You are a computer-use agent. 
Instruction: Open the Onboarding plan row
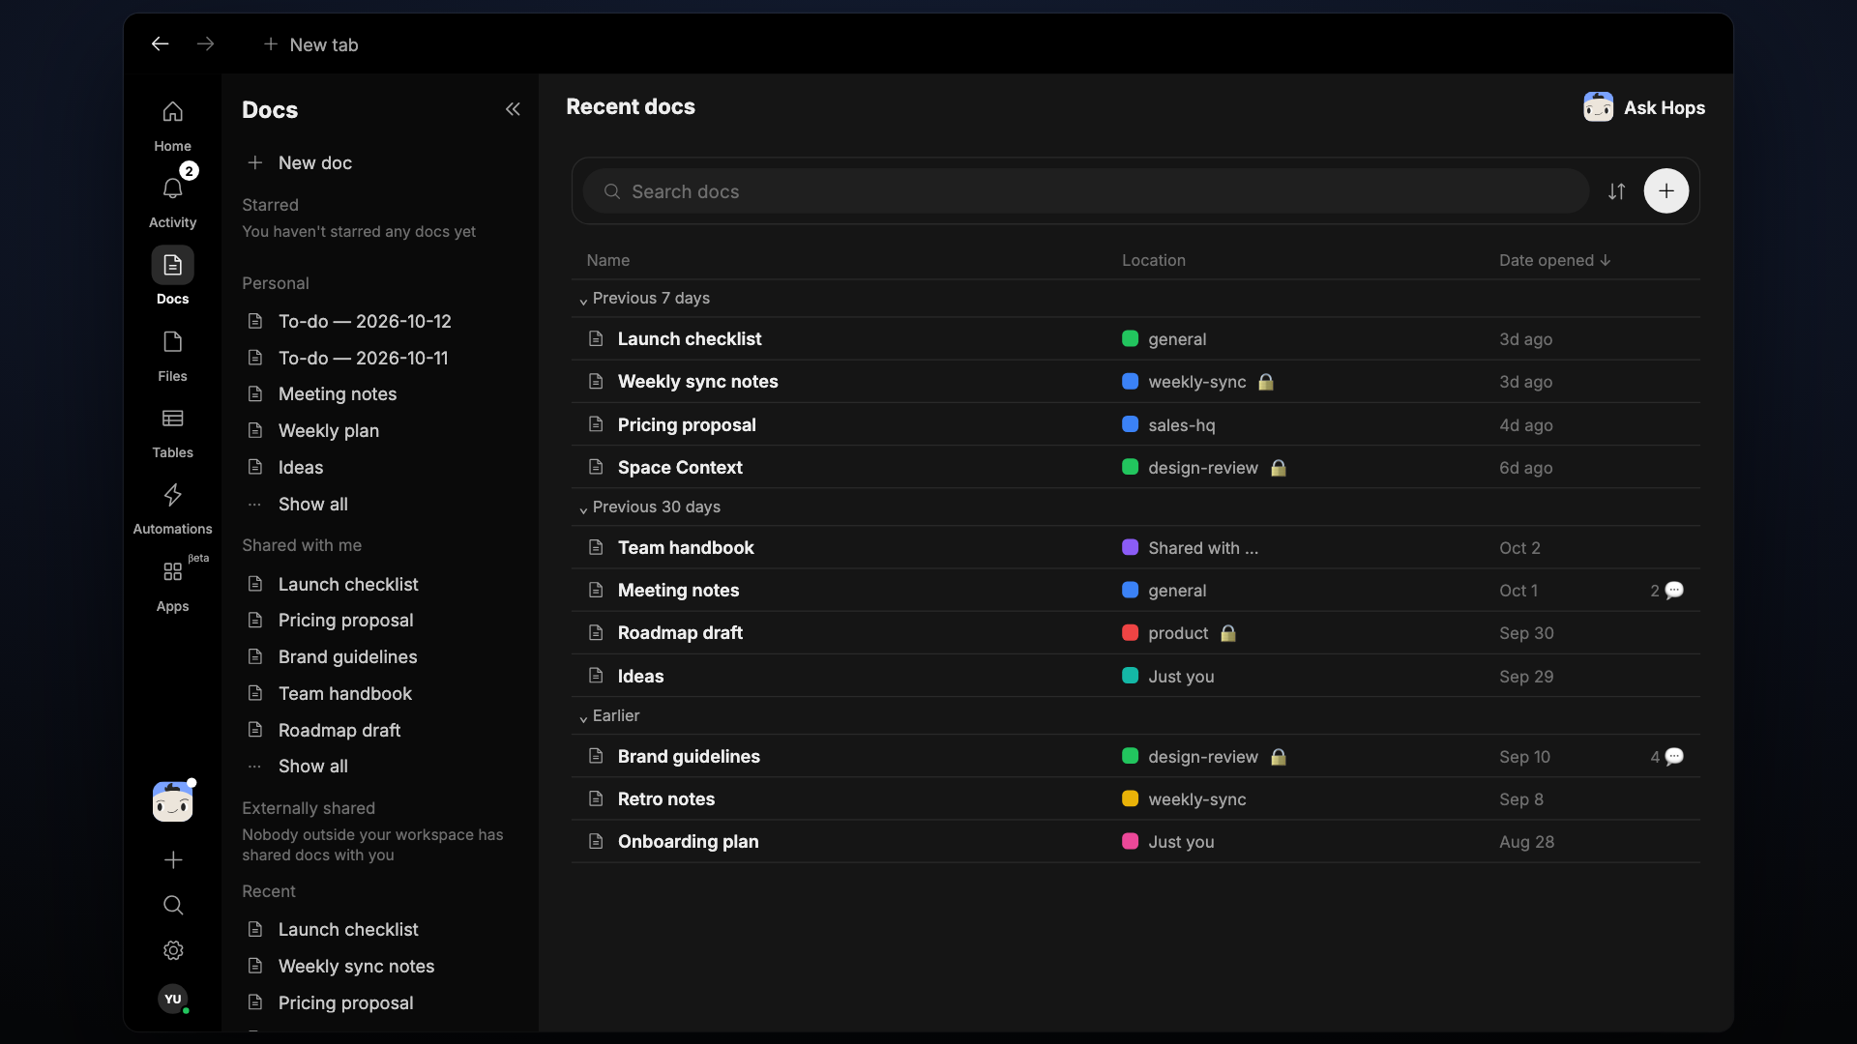click(1135, 841)
